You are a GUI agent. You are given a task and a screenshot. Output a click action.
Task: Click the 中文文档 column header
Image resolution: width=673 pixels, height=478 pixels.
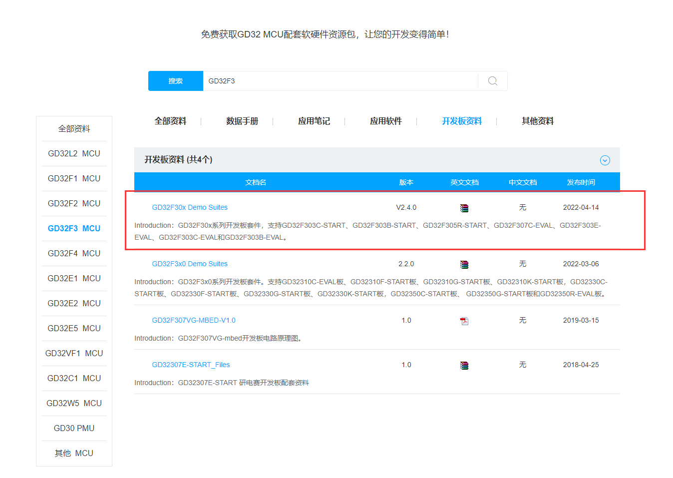(x=523, y=182)
